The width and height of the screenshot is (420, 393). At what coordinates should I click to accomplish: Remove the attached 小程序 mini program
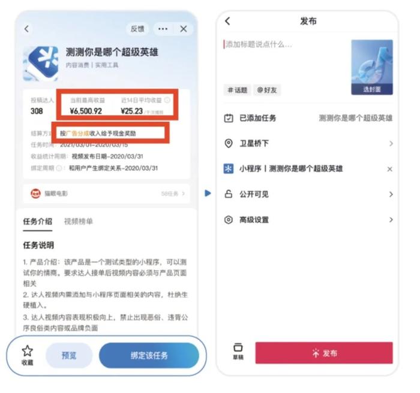pos(390,169)
